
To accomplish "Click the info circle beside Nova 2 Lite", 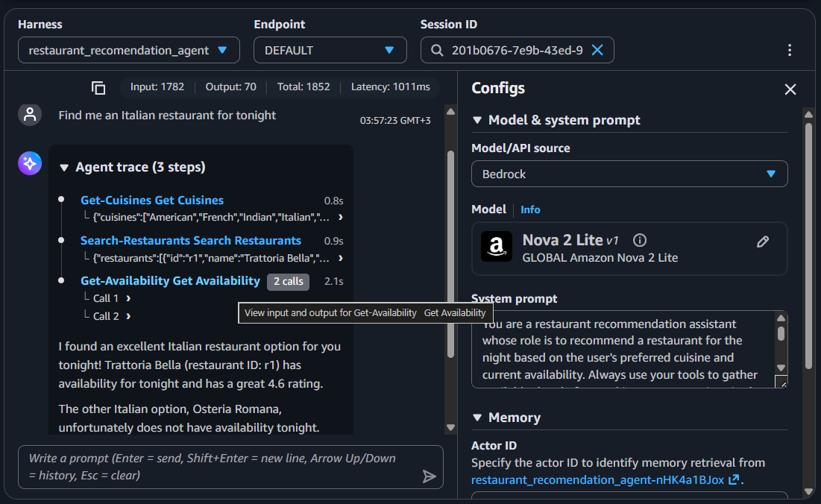I will [x=639, y=240].
